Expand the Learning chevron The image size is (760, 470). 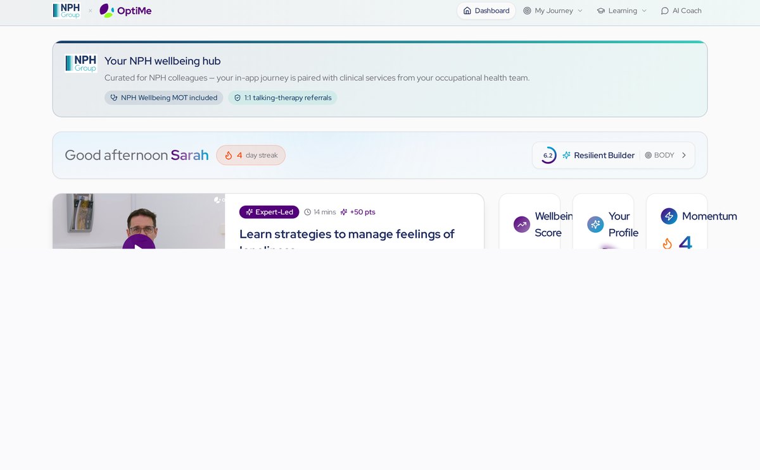point(644,11)
